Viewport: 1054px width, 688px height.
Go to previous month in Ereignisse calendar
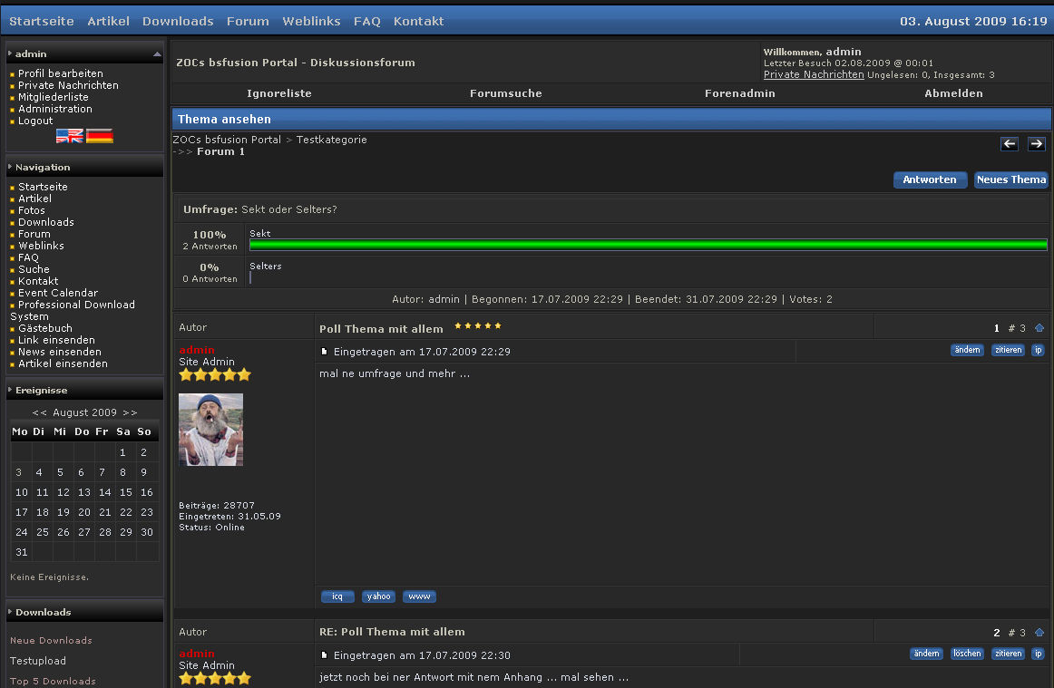39,412
